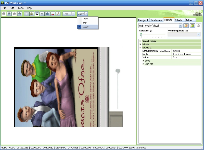
Task: Click the mesh icon with green arrow
Action: pyautogui.click(x=192, y=26)
